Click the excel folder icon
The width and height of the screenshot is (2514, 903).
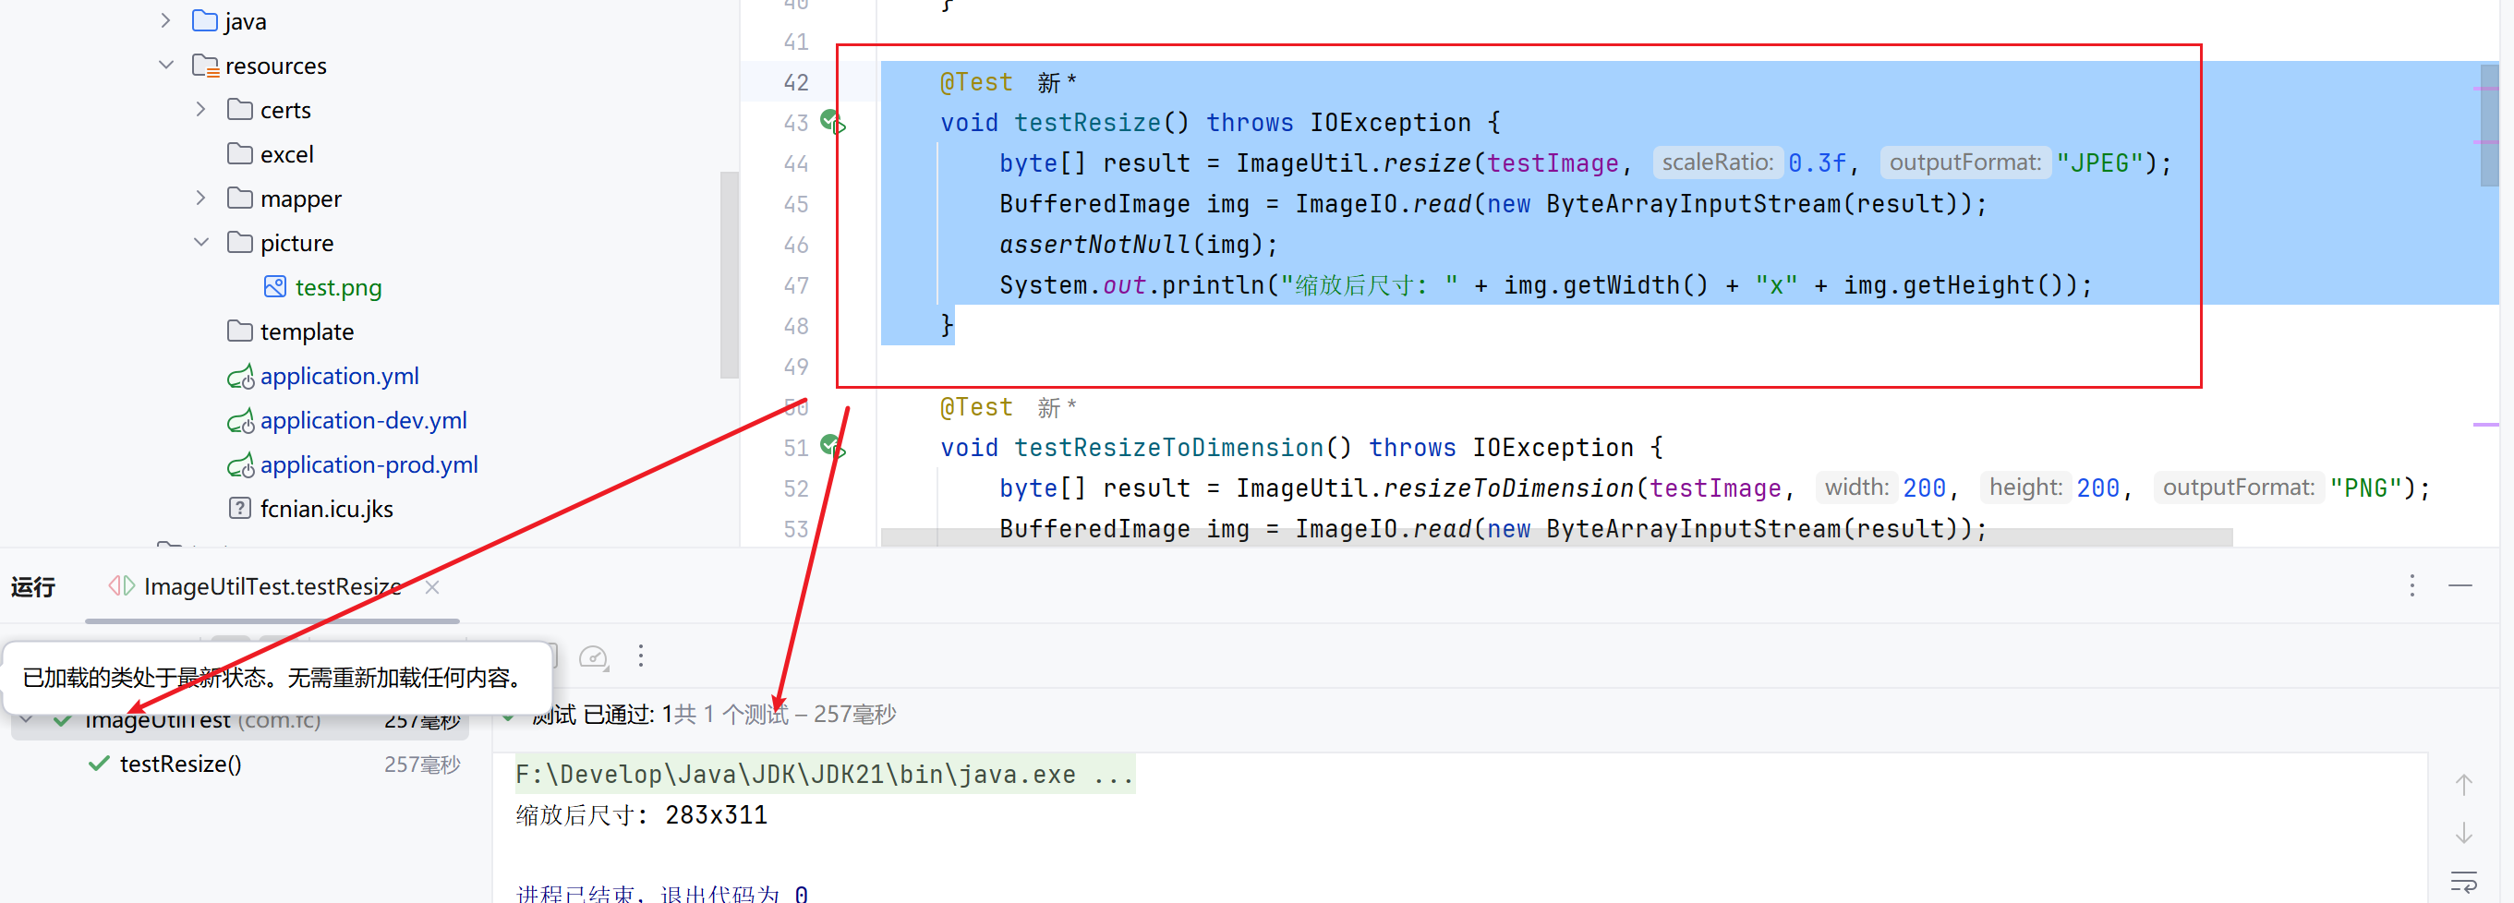click(x=240, y=153)
